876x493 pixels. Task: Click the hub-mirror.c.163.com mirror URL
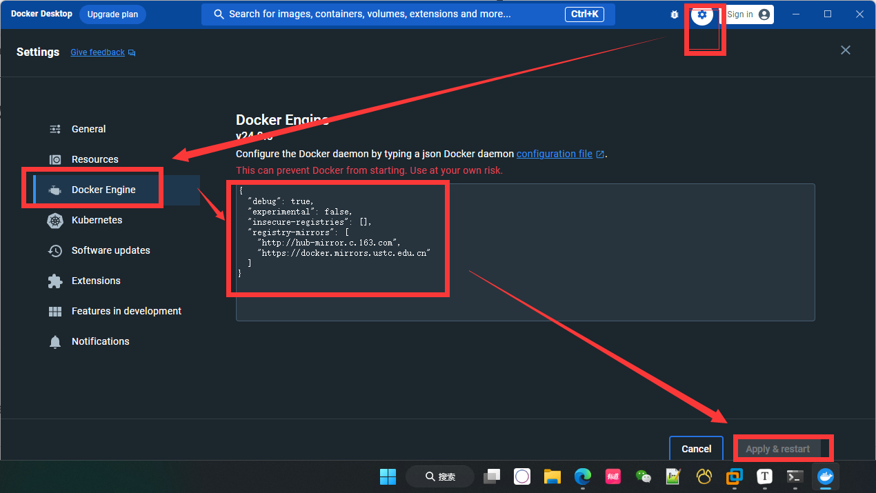point(328,243)
